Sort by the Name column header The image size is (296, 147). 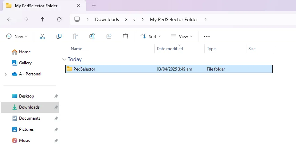coord(76,49)
